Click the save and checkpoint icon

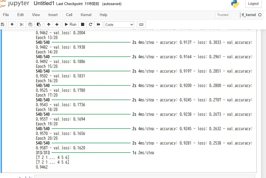(3, 25)
